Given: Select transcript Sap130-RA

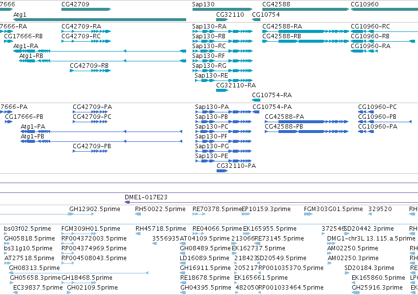Looking at the screenshot, I should [209, 26].
